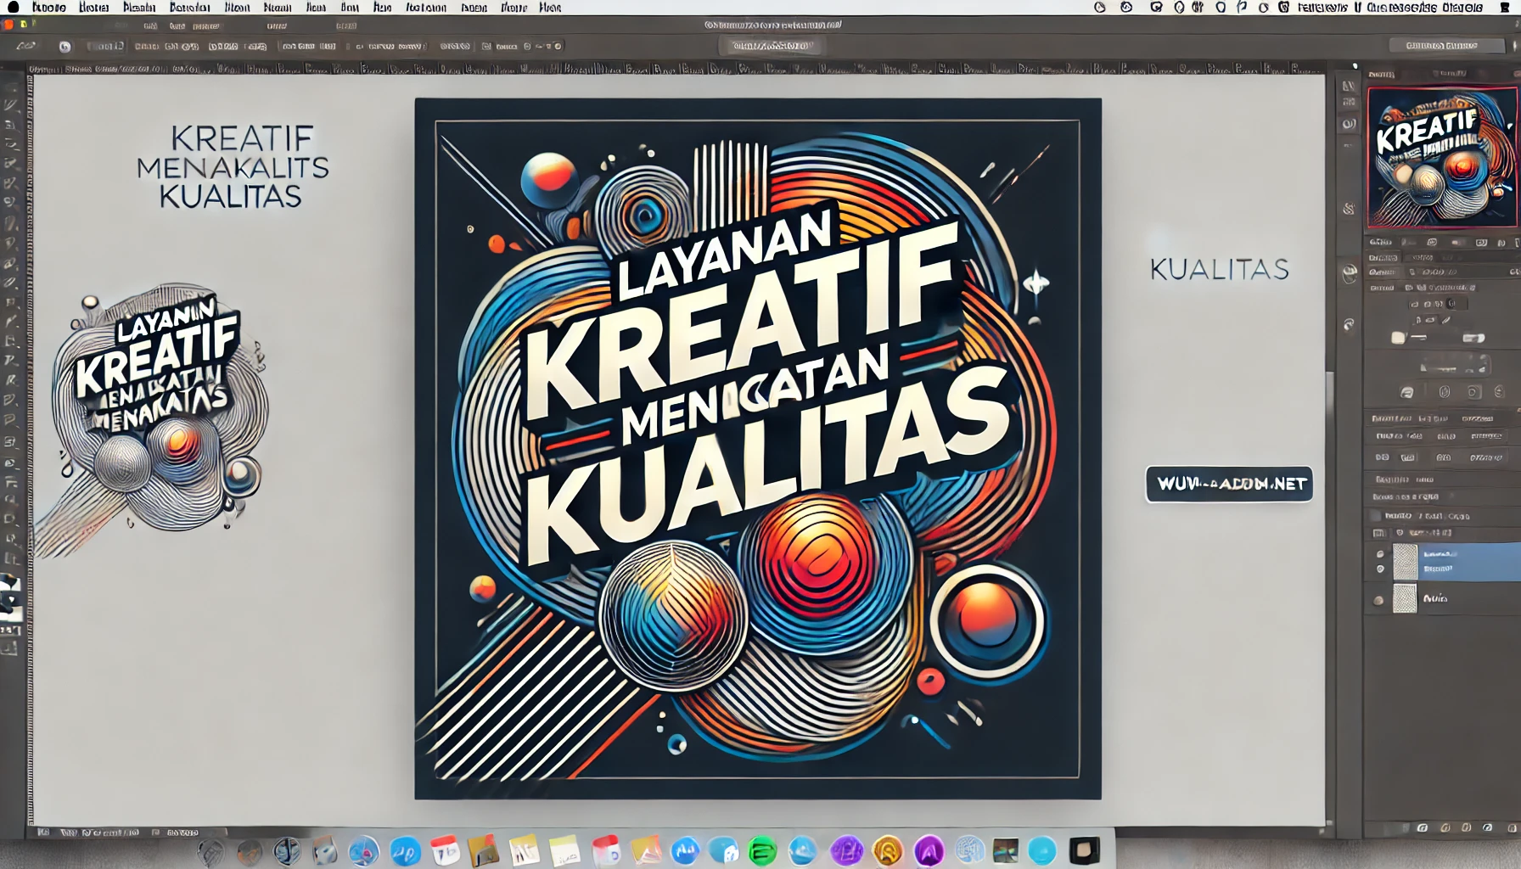The height and width of the screenshot is (869, 1521).
Task: Toggle visibility of the bottom layer
Action: click(x=1378, y=600)
